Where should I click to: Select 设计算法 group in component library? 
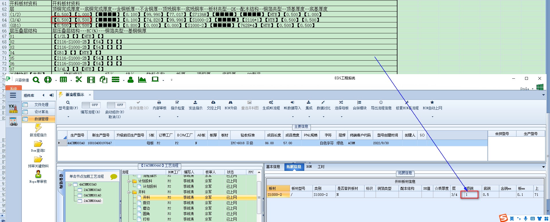[x=39, y=112]
